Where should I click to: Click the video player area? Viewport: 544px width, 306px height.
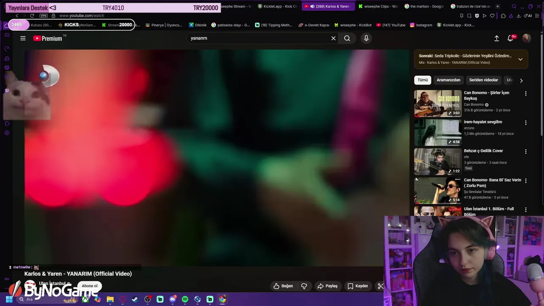(217, 157)
